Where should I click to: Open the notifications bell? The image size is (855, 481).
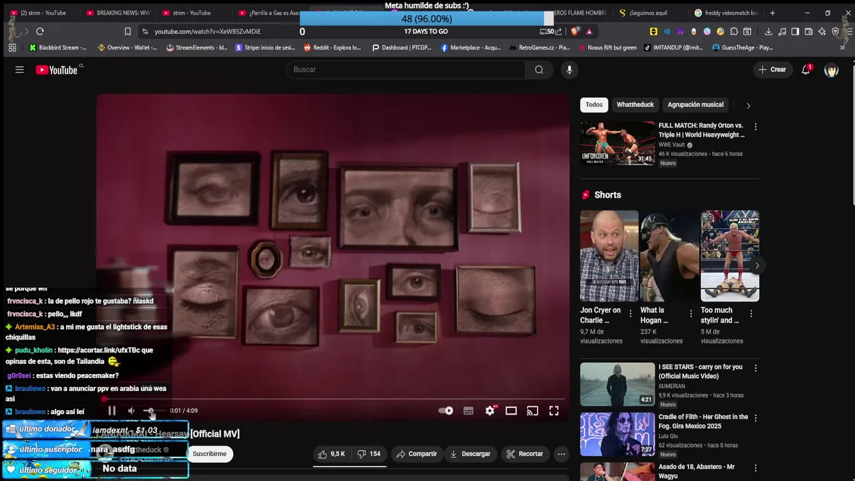tap(806, 69)
